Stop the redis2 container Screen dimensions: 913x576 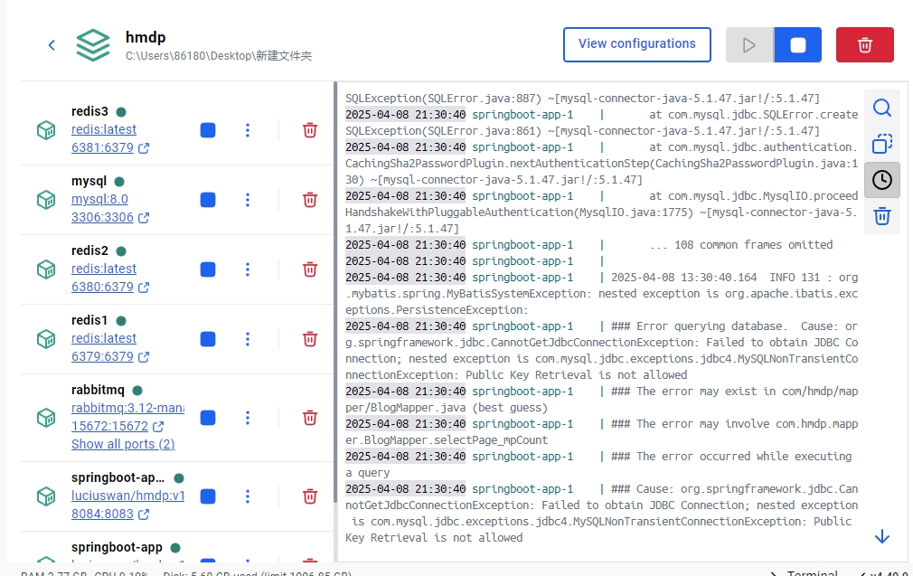208,269
